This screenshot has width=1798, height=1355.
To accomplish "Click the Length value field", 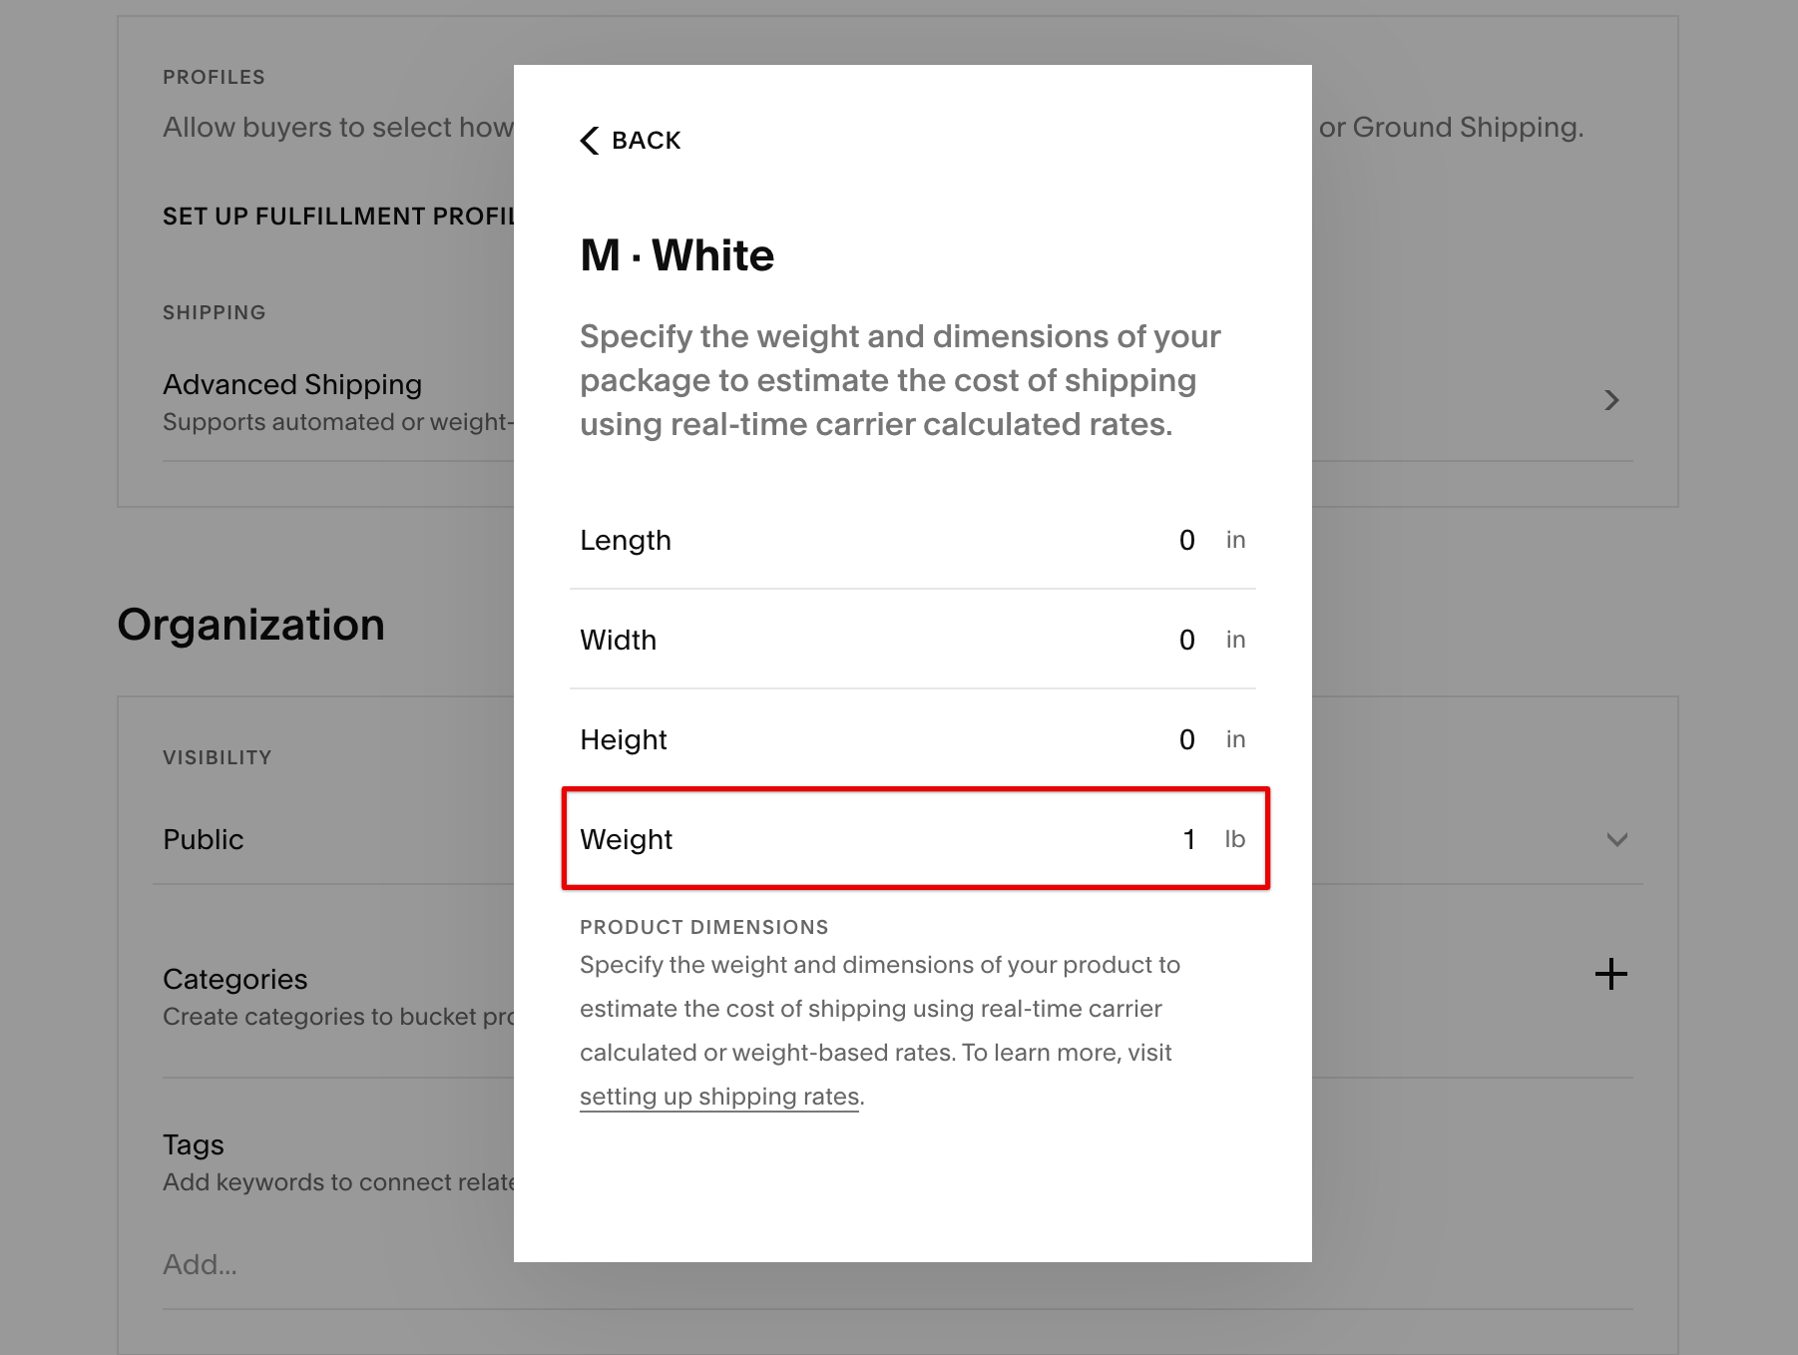I will pyautogui.click(x=1187, y=540).
